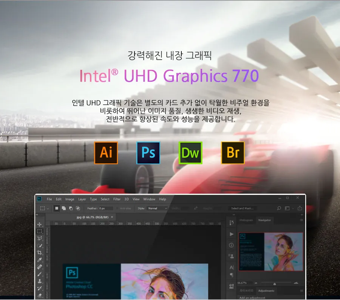
Task: Click the large Photoshop Ps banner icon
Action: click(148, 153)
